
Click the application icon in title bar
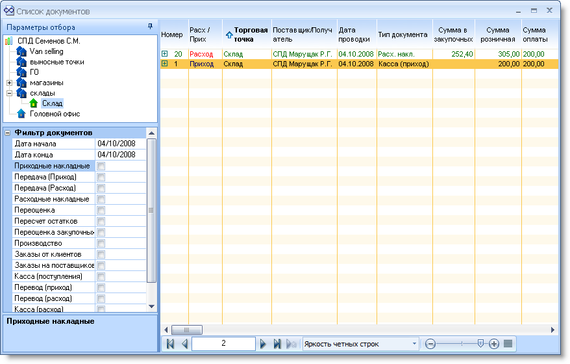coord(8,11)
